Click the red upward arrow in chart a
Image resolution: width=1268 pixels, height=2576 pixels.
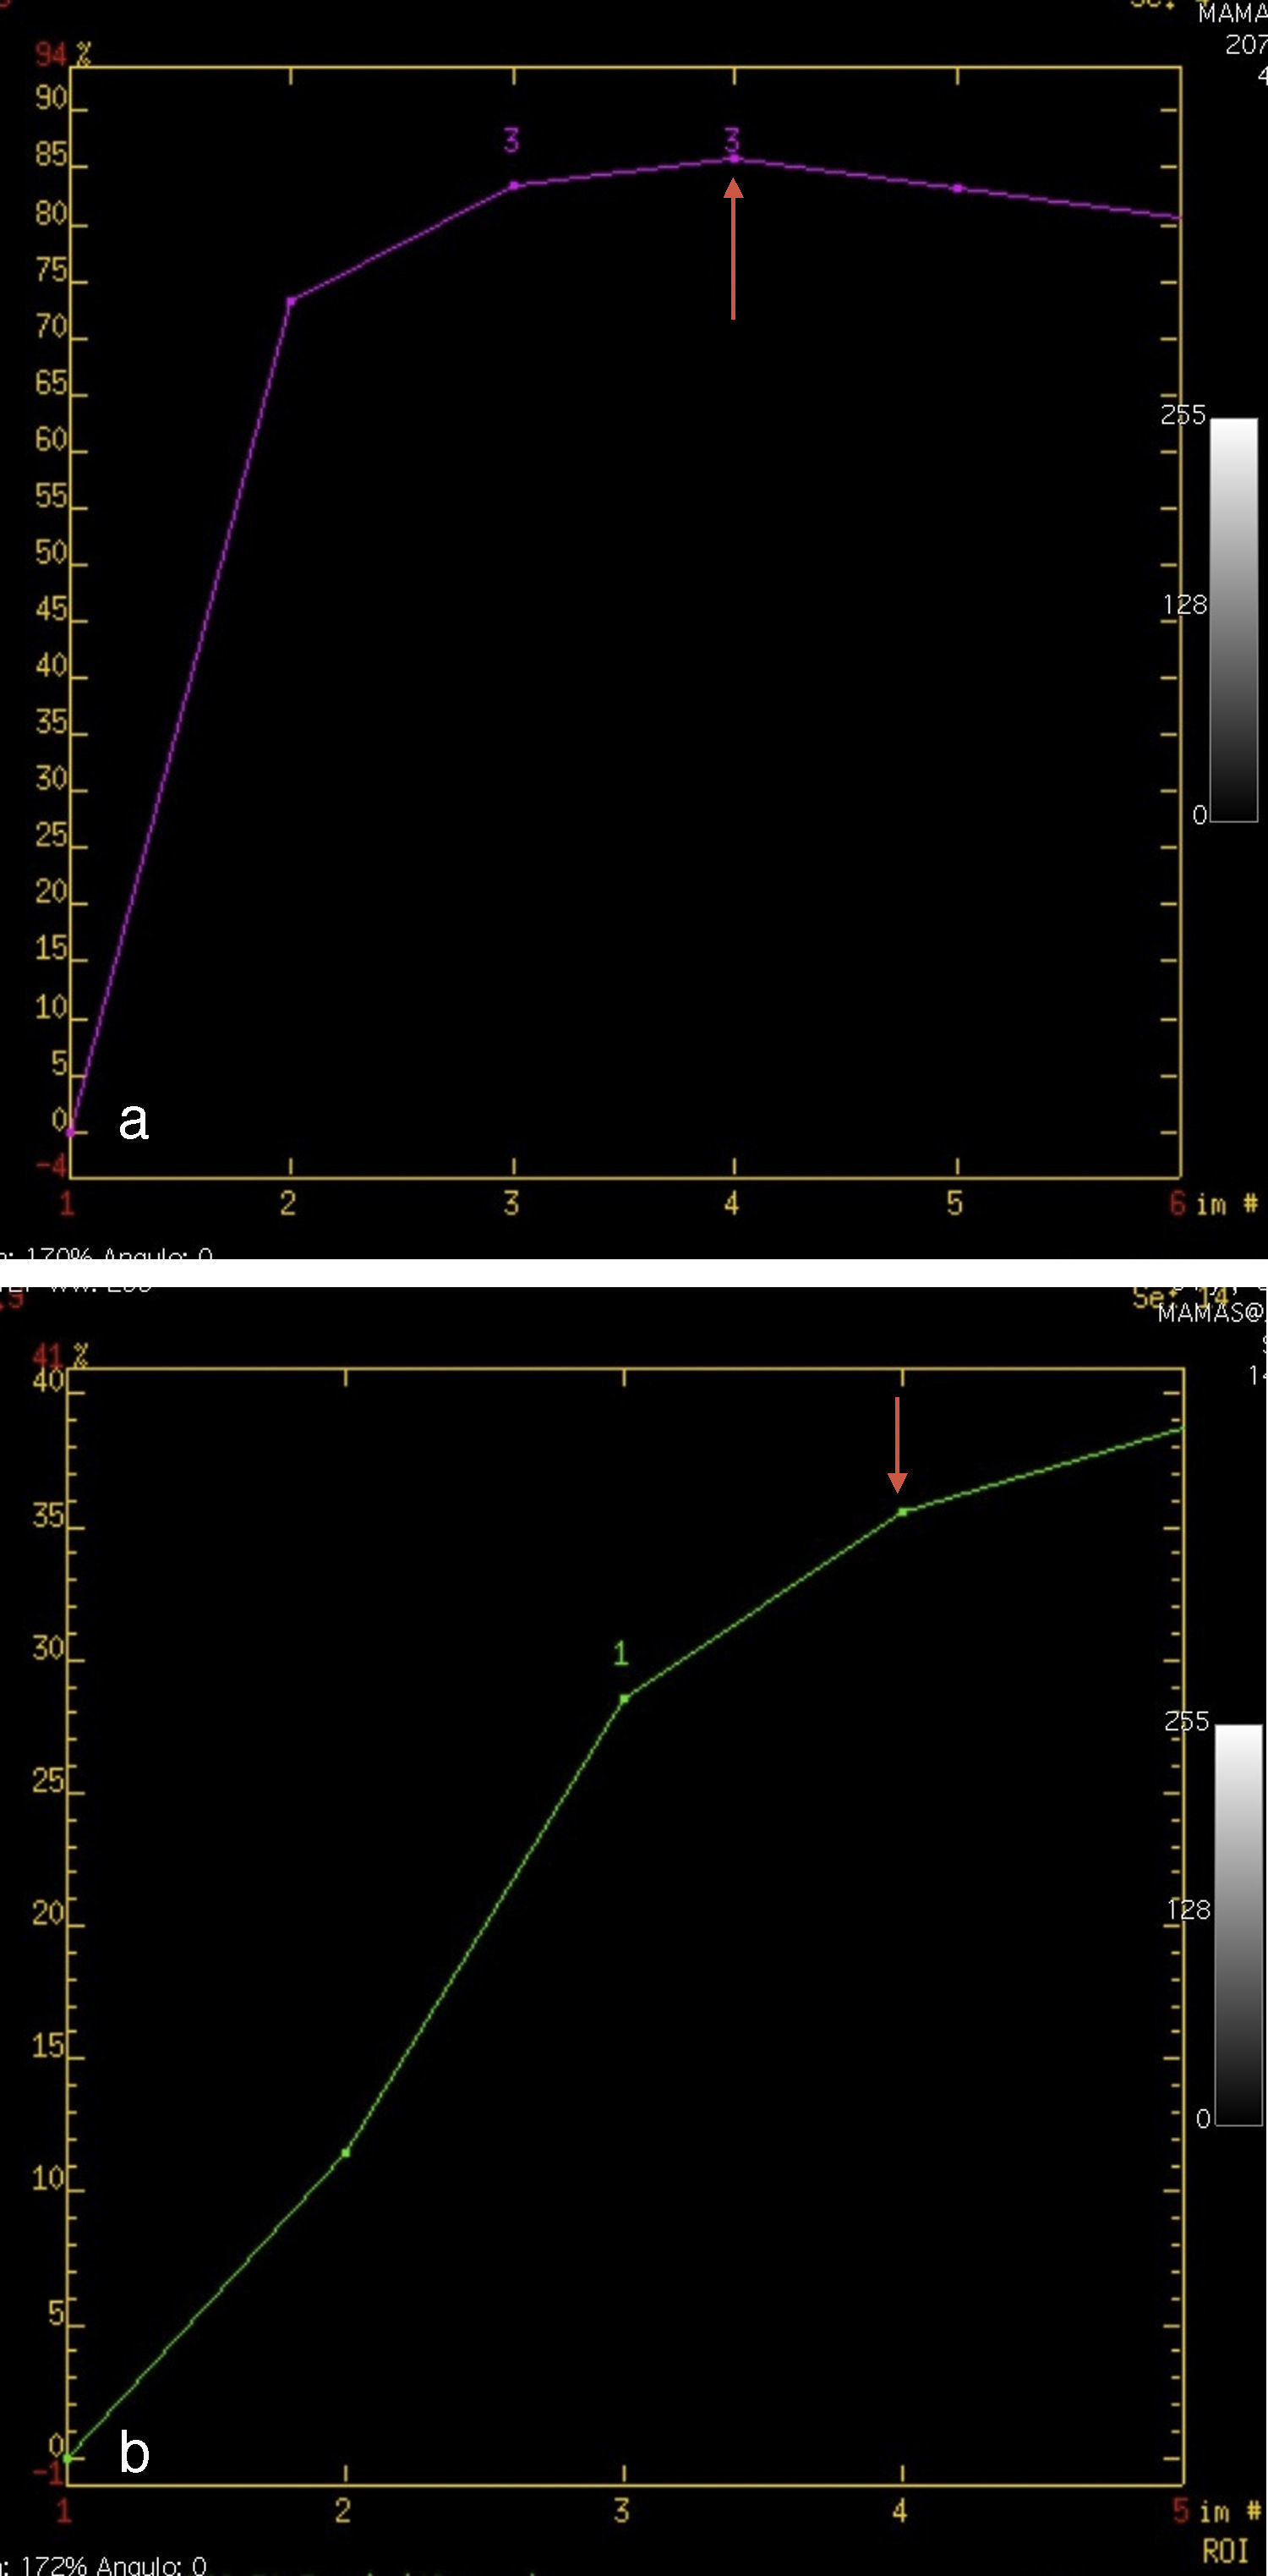click(x=734, y=250)
